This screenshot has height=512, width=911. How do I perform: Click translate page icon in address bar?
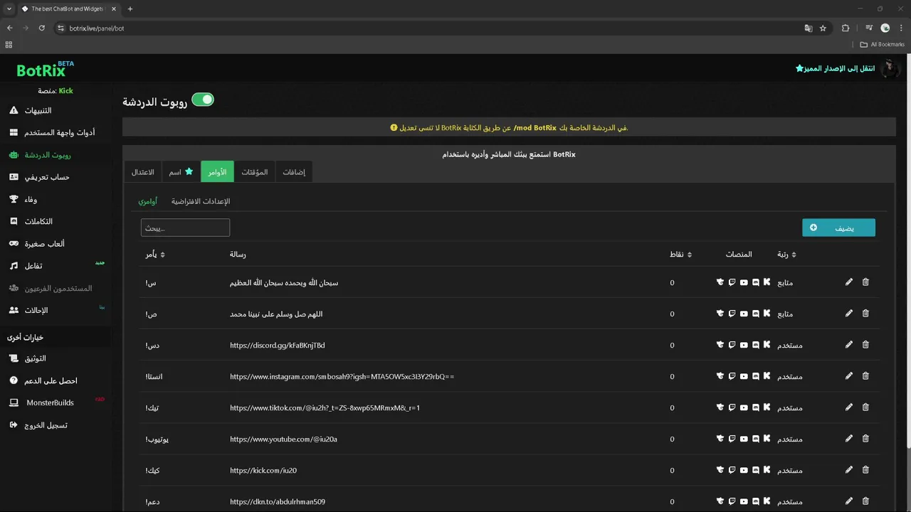[809, 28]
